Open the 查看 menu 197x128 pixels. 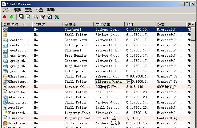(29, 10)
